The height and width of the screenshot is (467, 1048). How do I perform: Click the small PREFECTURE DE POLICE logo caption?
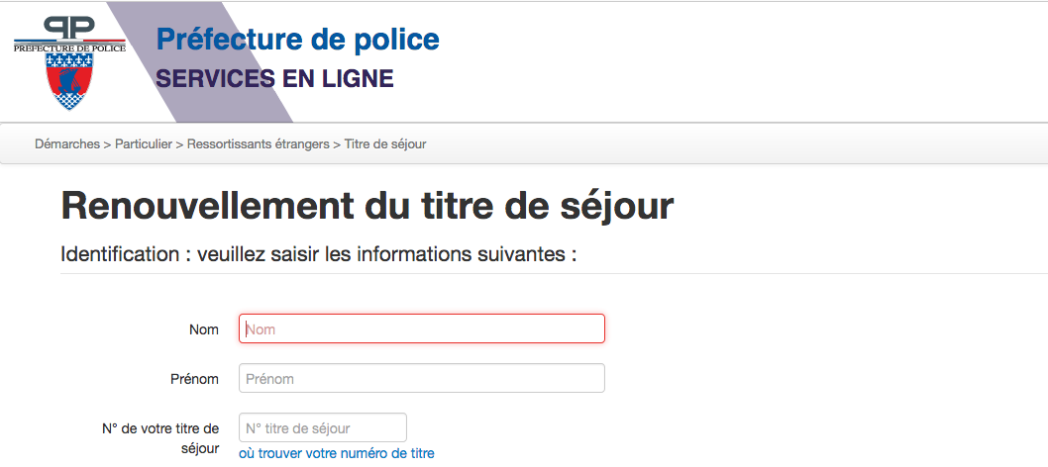pos(69,48)
